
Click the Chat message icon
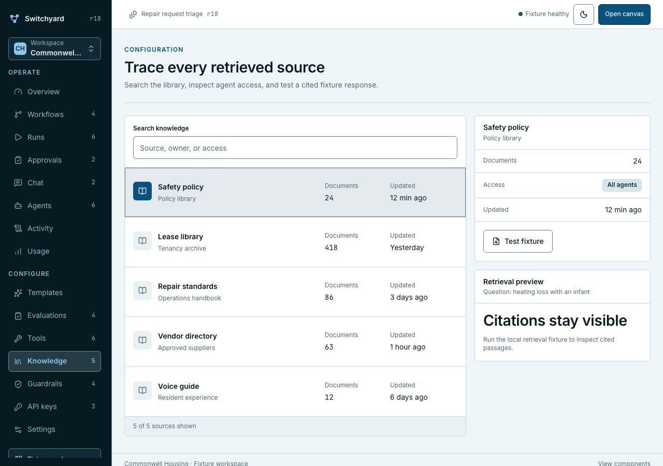(18, 183)
